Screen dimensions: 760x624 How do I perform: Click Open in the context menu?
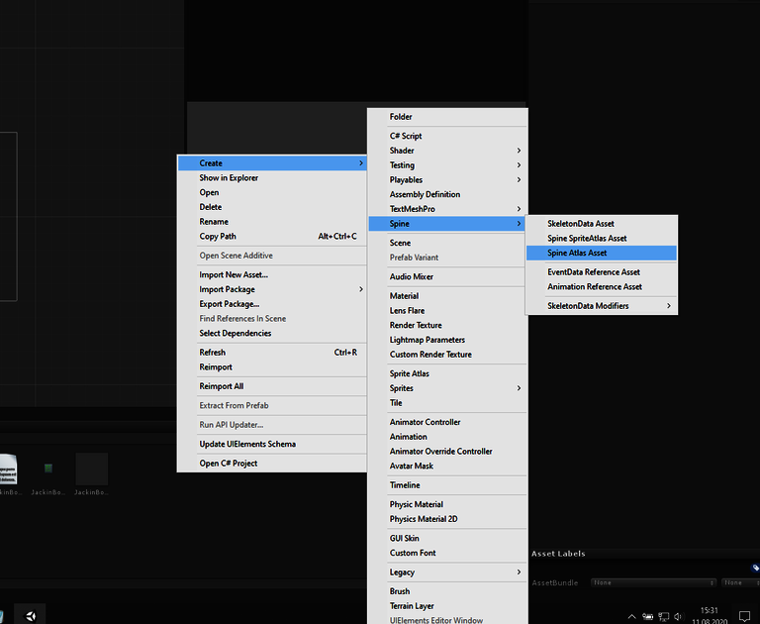click(x=272, y=192)
